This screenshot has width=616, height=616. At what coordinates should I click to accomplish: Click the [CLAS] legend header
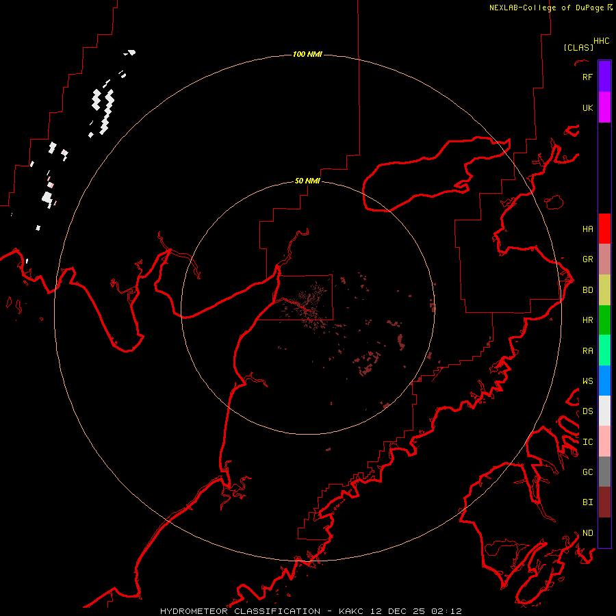(x=578, y=47)
